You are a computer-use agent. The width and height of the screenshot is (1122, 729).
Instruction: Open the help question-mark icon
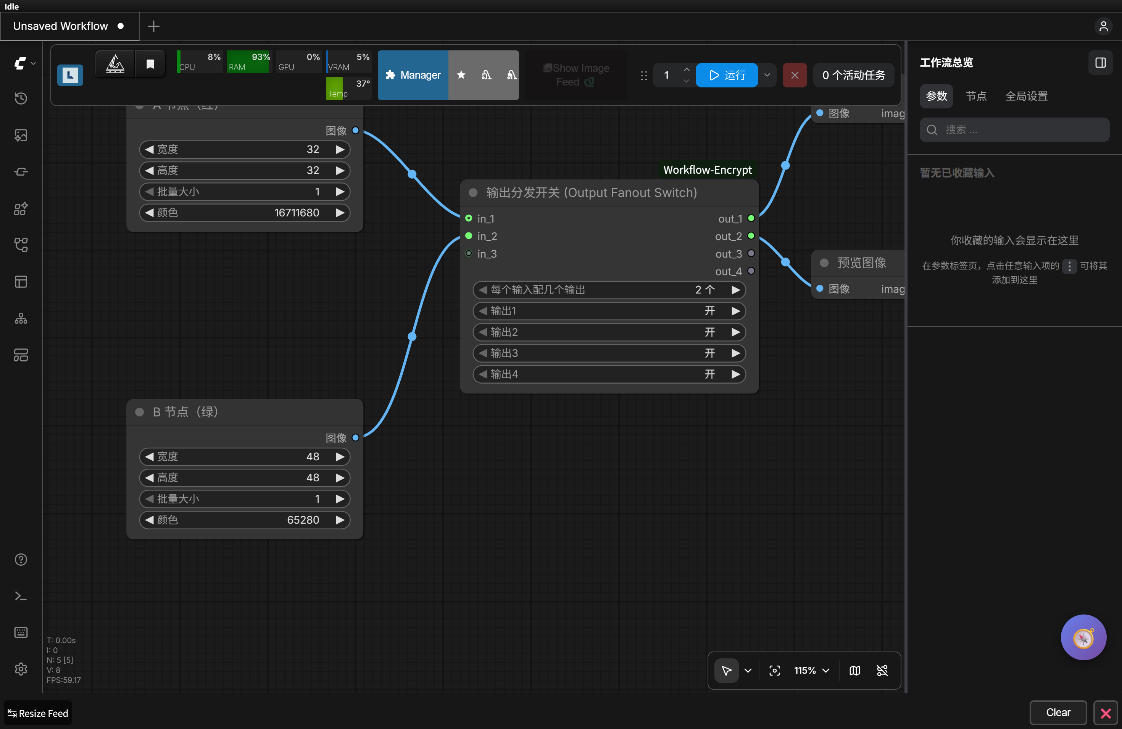coord(21,559)
